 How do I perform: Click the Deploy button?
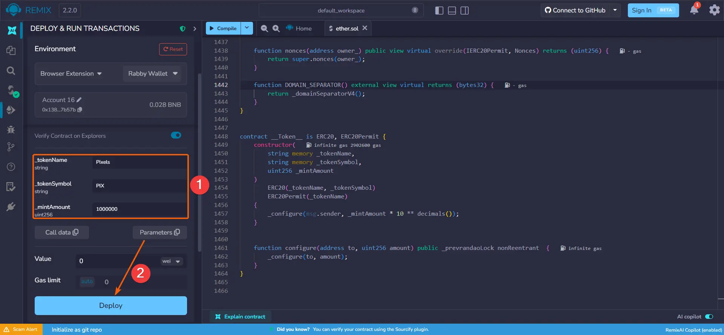click(111, 306)
